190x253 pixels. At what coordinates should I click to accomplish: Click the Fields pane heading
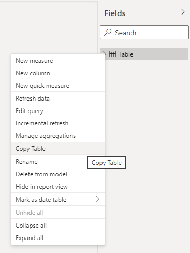coord(115,13)
